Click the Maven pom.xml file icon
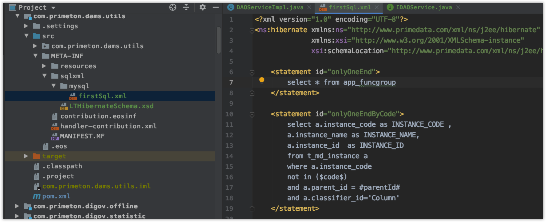The width and height of the screenshot is (546, 222). [36, 196]
